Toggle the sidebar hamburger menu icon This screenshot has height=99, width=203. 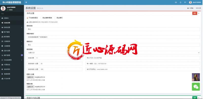(26, 2)
